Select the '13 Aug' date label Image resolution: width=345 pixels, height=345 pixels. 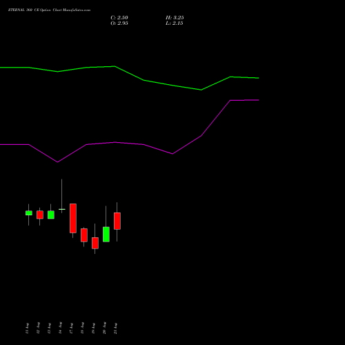(x=49, y=328)
